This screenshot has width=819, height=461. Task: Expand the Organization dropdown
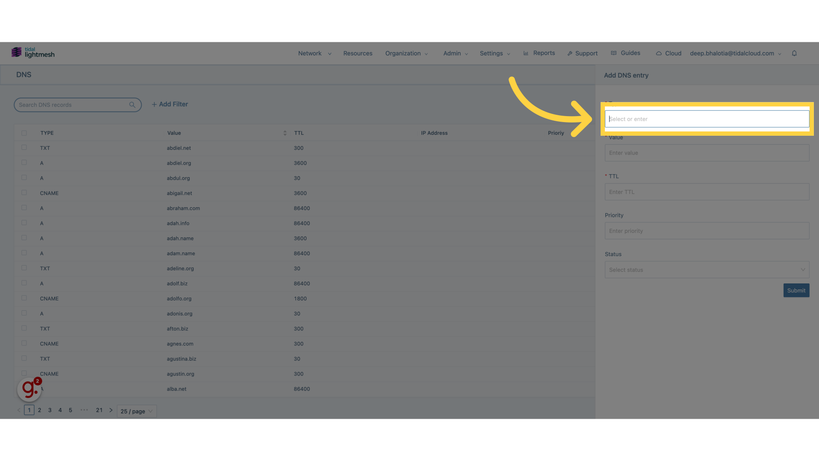click(x=407, y=53)
